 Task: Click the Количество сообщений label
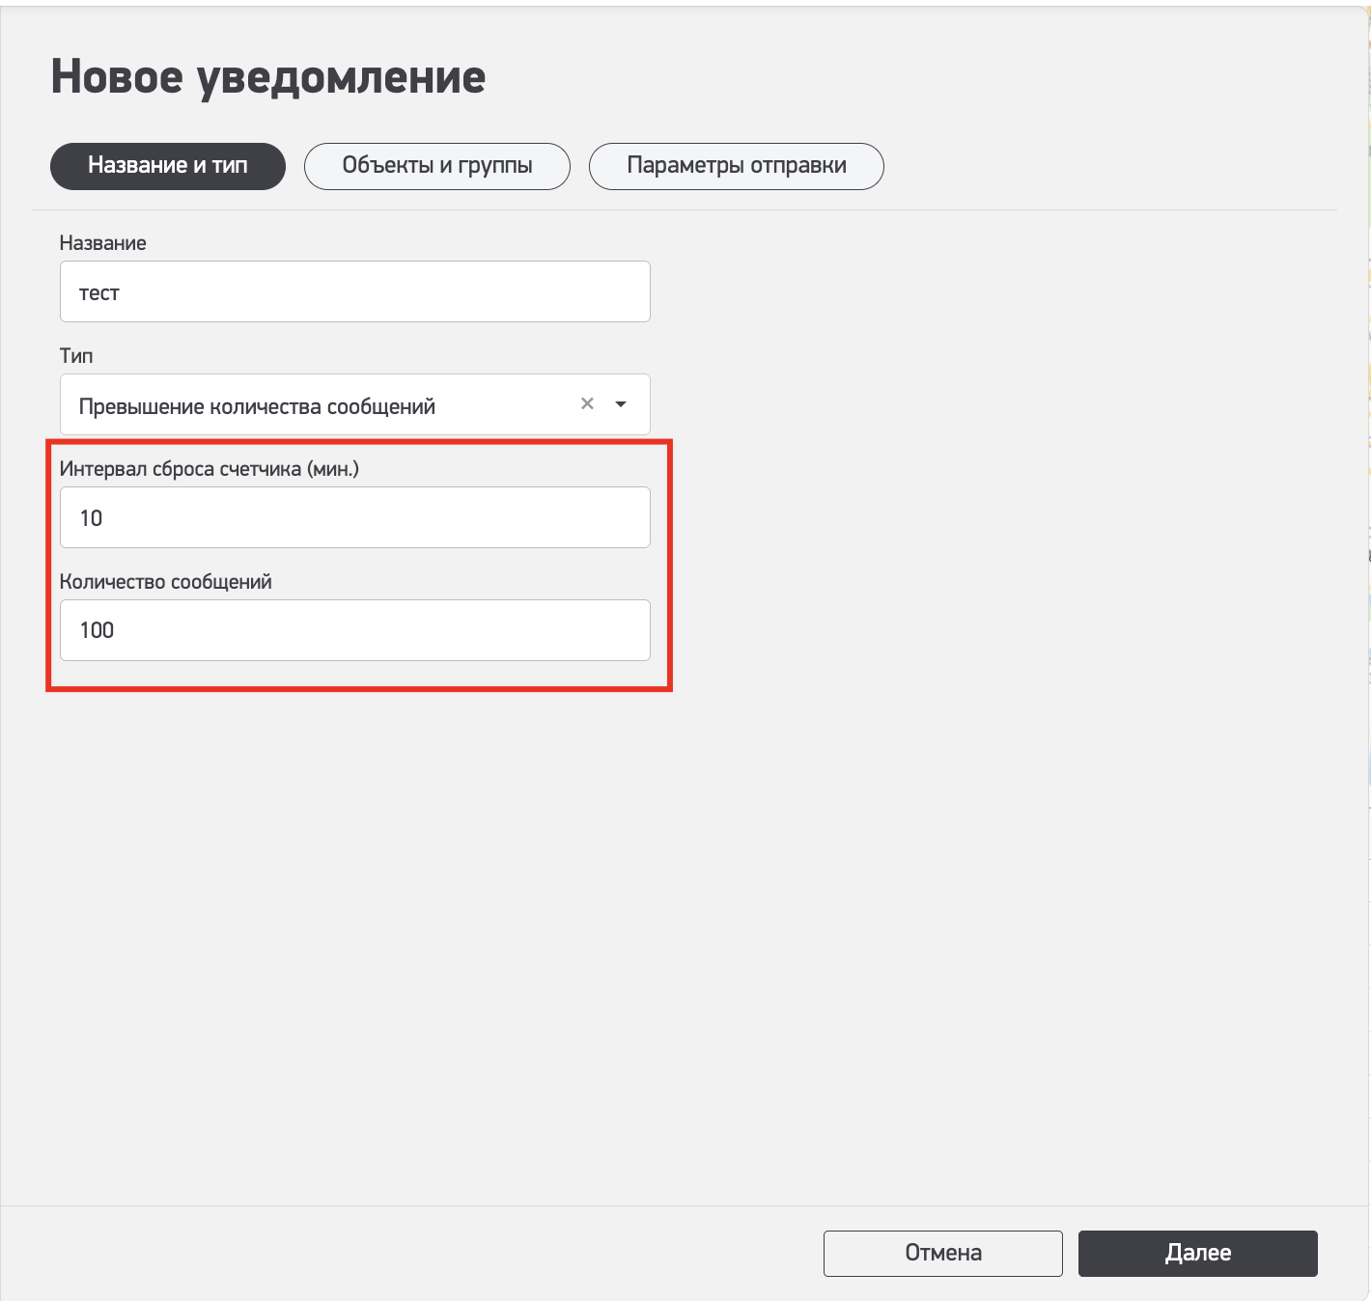click(x=166, y=582)
